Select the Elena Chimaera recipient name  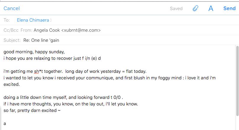[33, 20]
